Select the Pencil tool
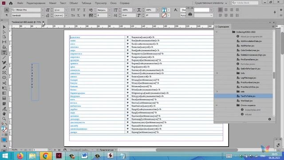 tap(4, 68)
